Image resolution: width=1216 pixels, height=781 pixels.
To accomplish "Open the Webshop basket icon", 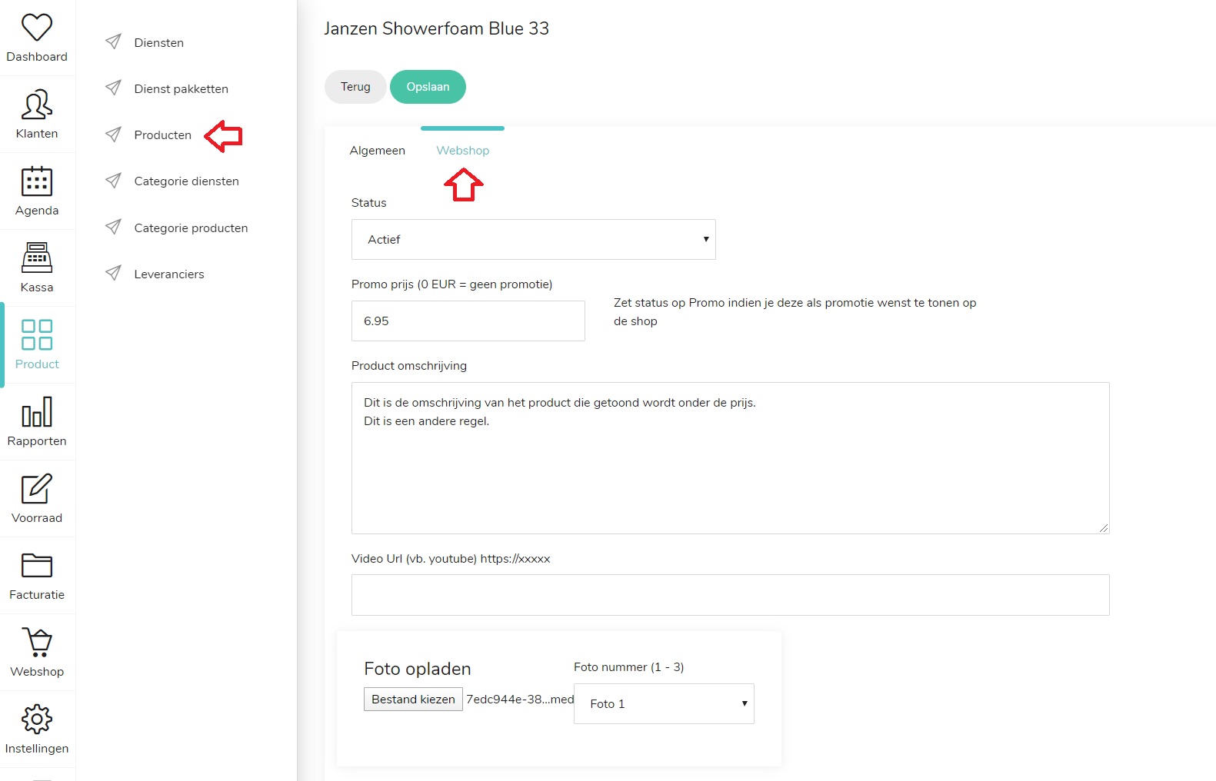I will coord(37,642).
